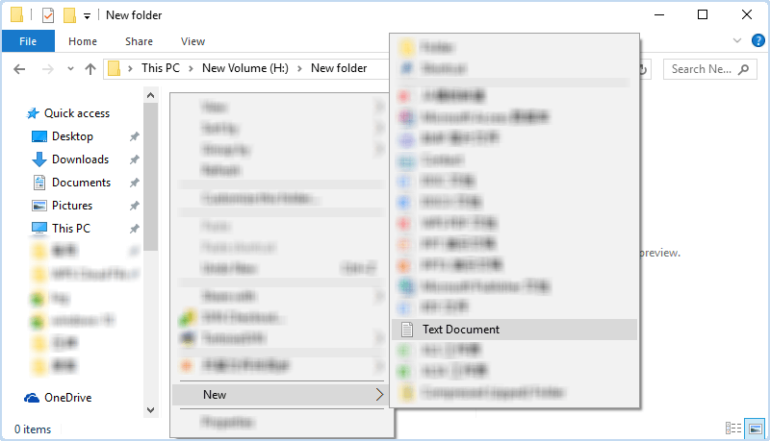Open Downloads from the navigation pane
770x441 pixels.
[80, 159]
